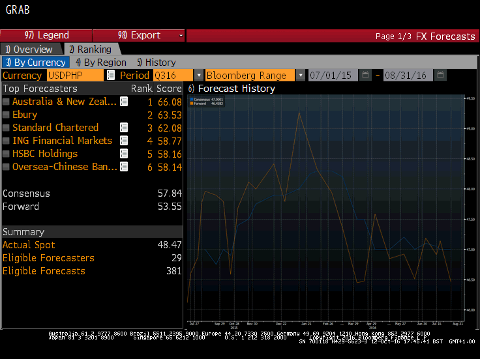
Task: Click the Q316 period field
Action: click(x=173, y=75)
